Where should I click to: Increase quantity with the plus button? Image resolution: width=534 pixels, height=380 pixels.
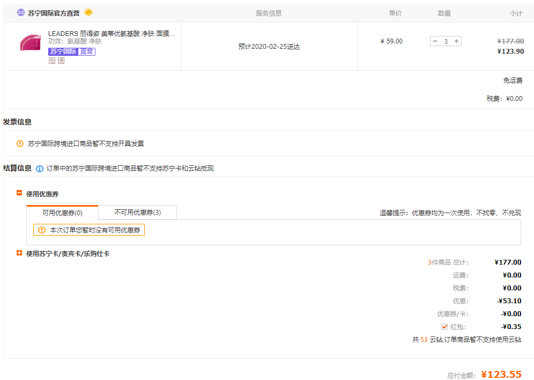click(456, 41)
